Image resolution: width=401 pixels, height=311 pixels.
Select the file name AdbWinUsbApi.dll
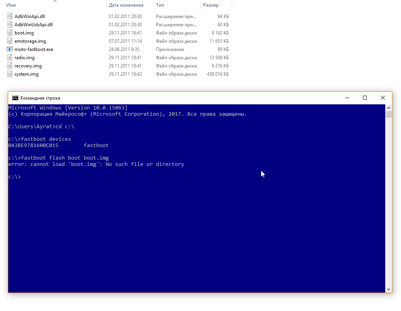(33, 25)
